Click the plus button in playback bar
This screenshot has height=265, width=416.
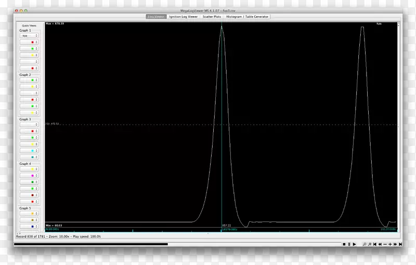point(390,244)
